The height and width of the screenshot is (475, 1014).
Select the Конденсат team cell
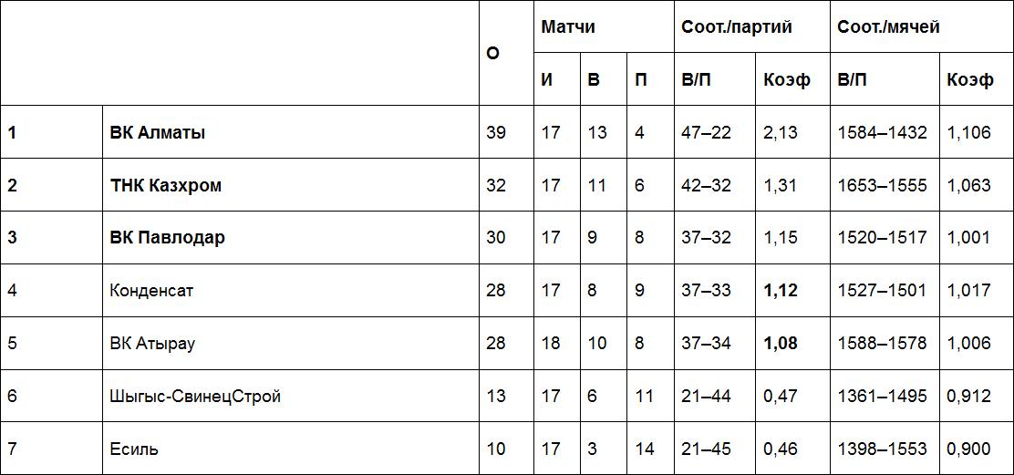pyautogui.click(x=151, y=291)
